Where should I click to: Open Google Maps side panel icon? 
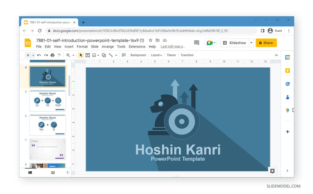(x=287, y=110)
